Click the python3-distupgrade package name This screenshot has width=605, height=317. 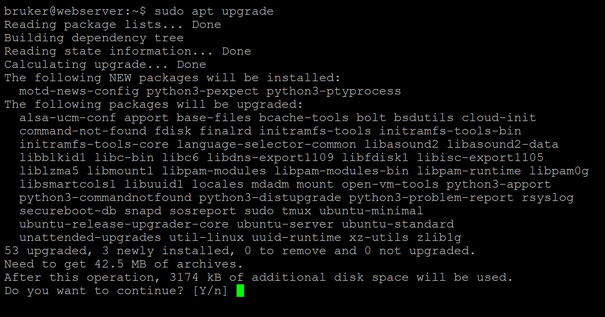pyautogui.click(x=270, y=198)
